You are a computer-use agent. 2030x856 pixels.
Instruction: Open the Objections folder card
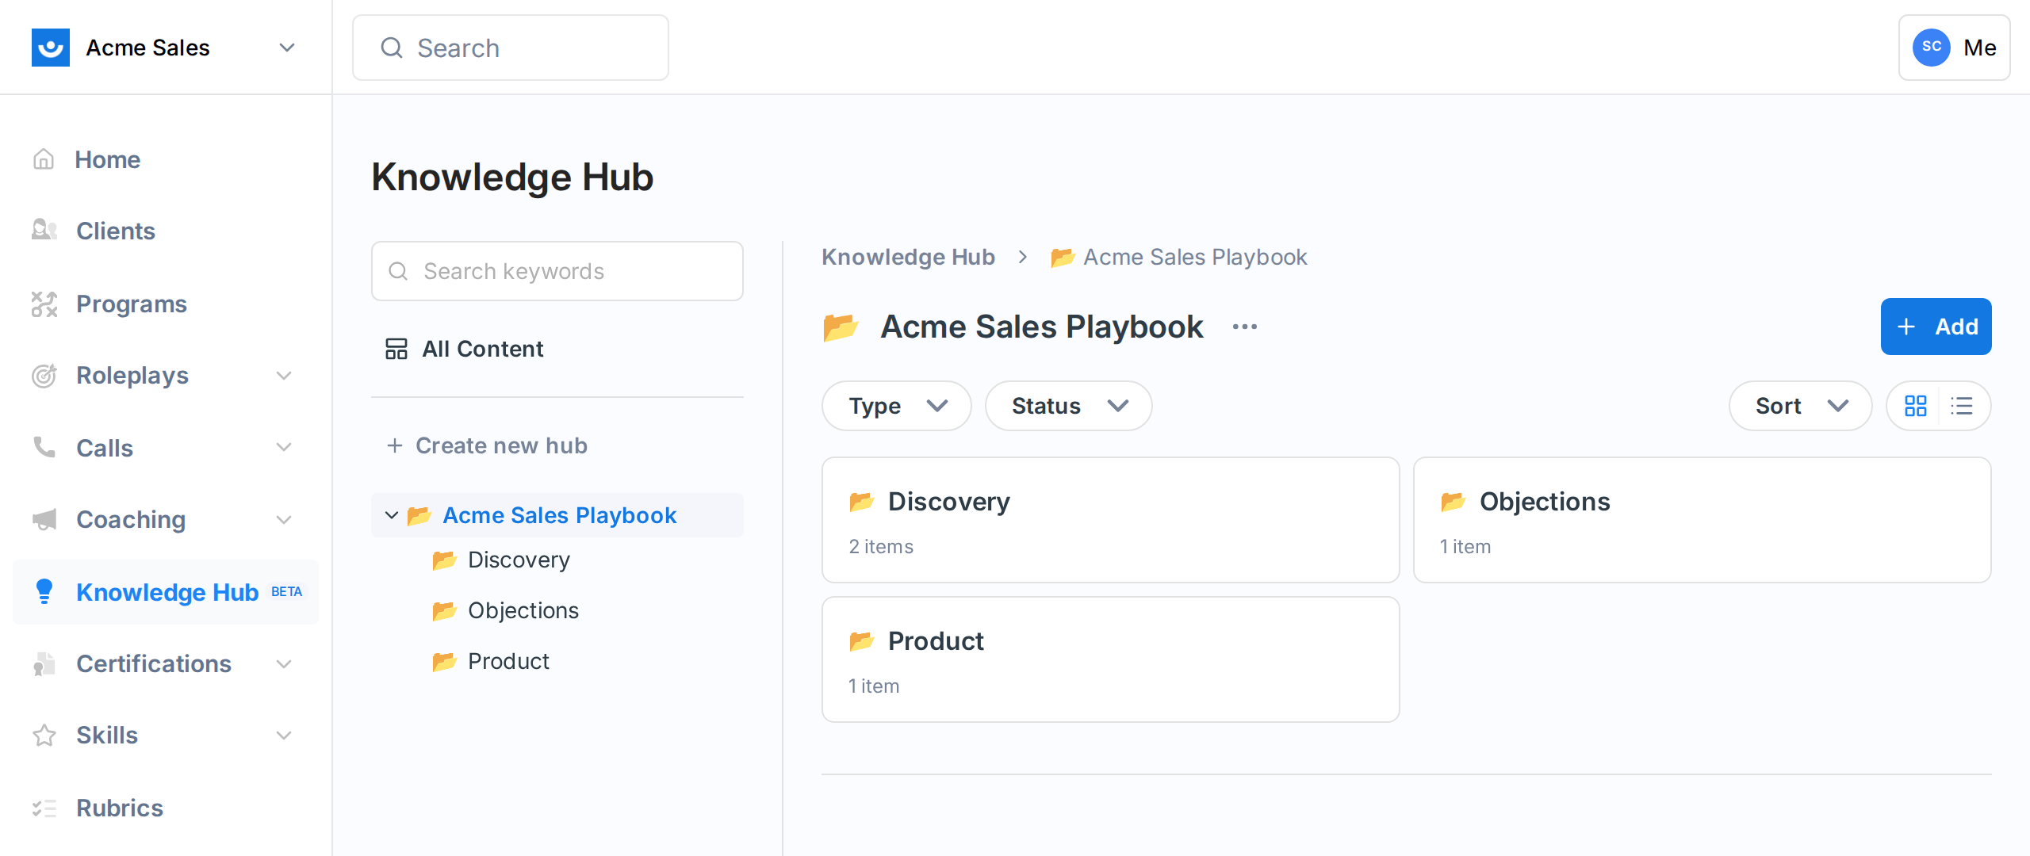(x=1702, y=520)
